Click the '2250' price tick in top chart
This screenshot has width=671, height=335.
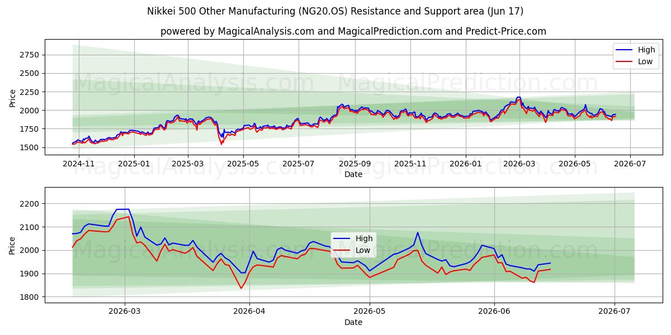pos(28,92)
